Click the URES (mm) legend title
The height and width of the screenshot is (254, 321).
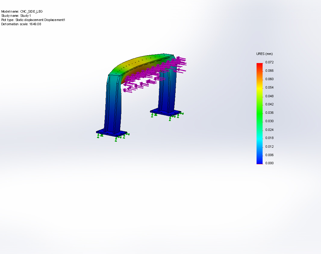pos(264,54)
